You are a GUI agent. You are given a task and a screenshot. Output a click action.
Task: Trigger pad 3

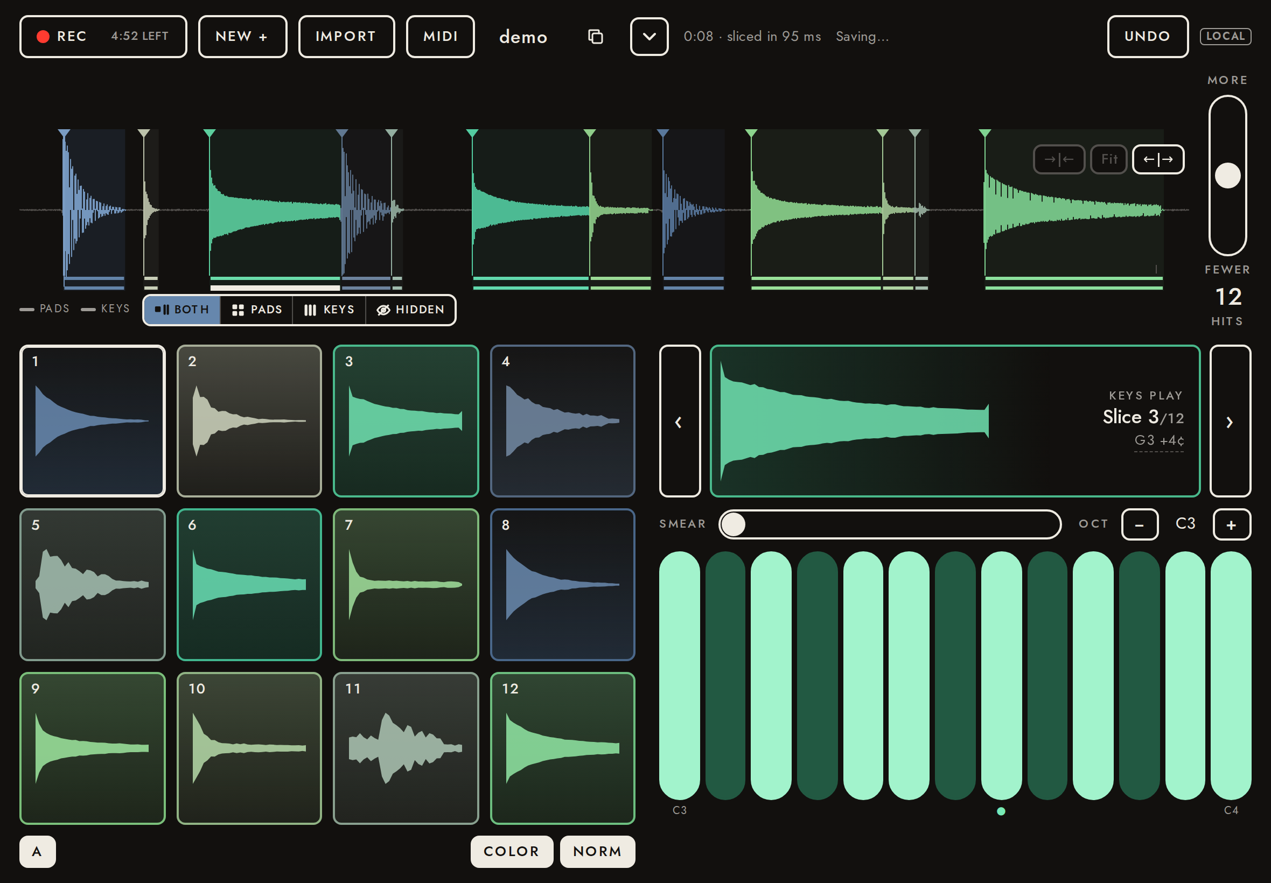pyautogui.click(x=406, y=421)
